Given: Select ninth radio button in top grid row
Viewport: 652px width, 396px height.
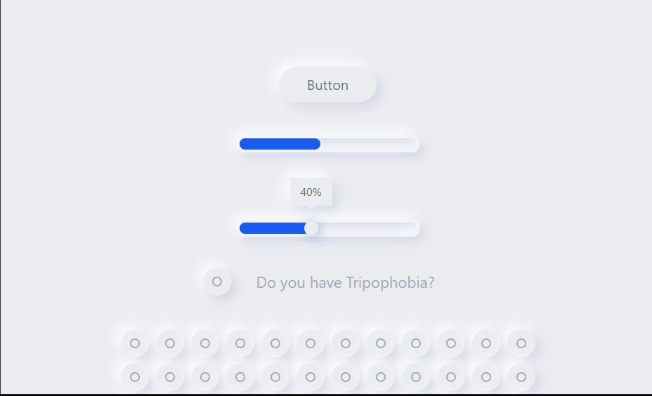Looking at the screenshot, I should [416, 343].
